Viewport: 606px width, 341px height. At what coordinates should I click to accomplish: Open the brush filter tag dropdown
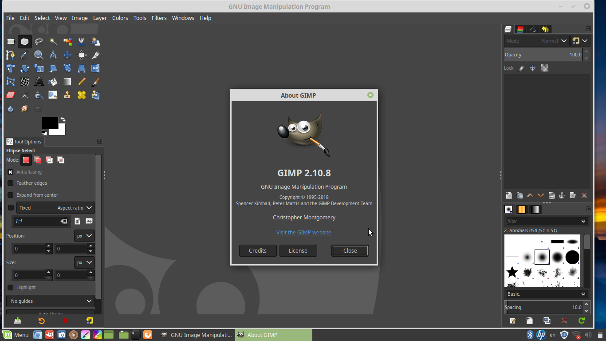(x=583, y=221)
